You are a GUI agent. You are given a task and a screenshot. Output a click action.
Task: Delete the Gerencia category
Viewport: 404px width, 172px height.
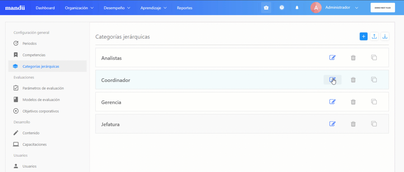click(353, 102)
